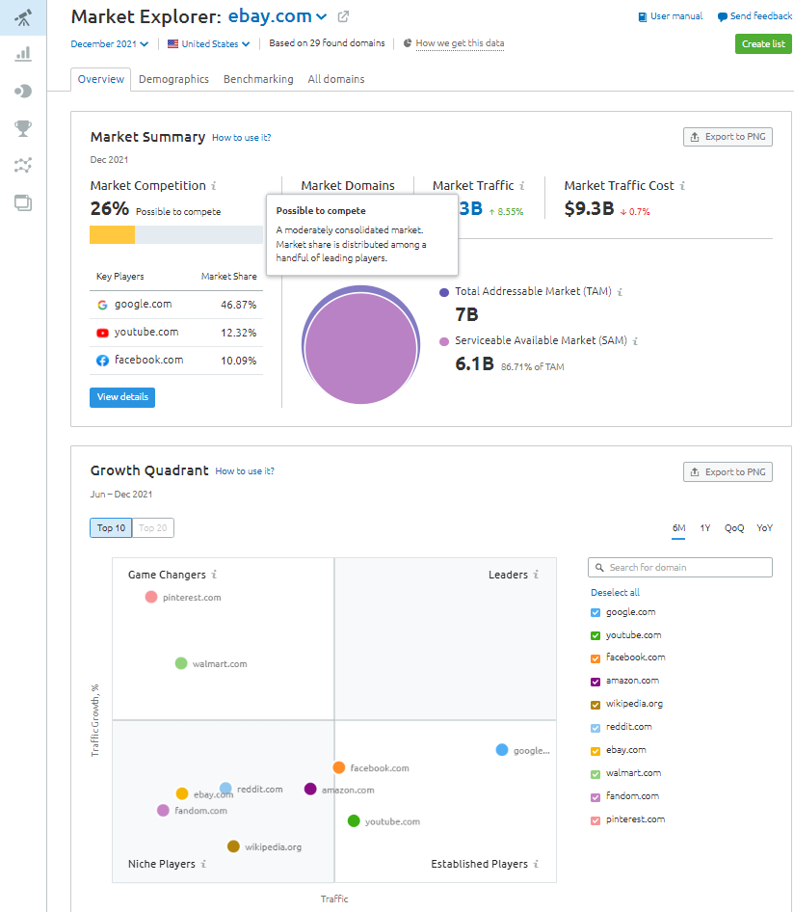This screenshot has width=794, height=912.
Task: Click the pinterest.com dot in Game Changers
Action: click(x=151, y=597)
